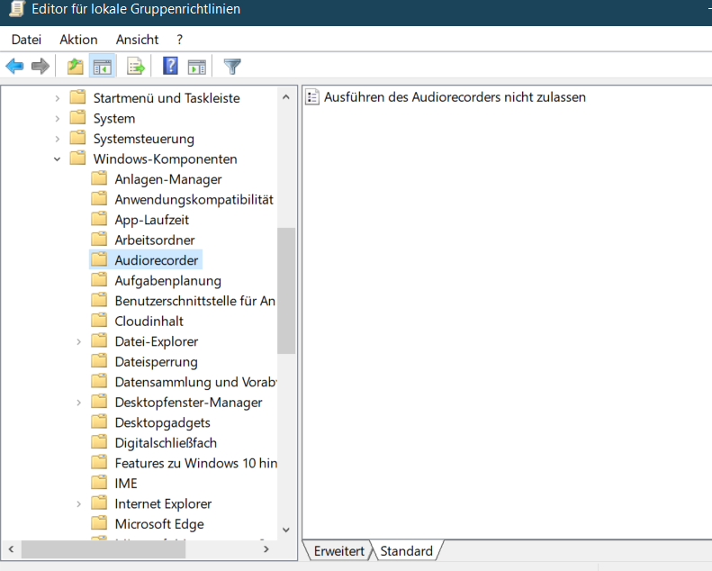Open Help via blue question mark icon
The width and height of the screenshot is (712, 571).
pyautogui.click(x=170, y=66)
